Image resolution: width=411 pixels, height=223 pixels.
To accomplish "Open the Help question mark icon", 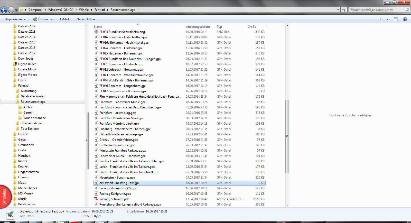I will [405, 19].
